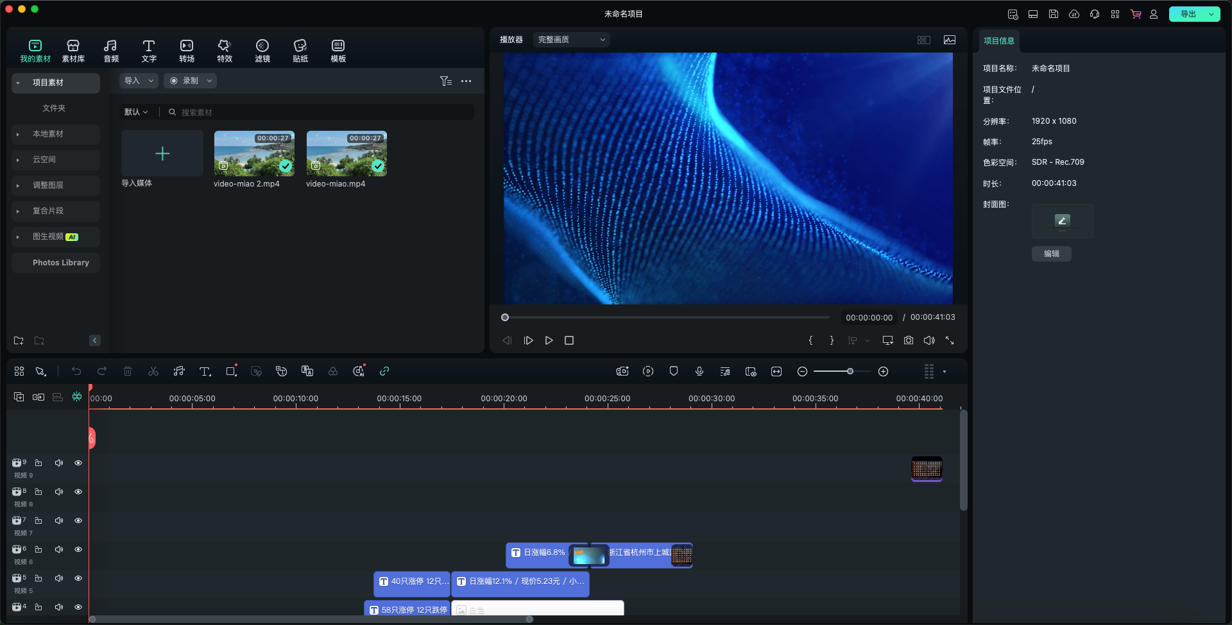The height and width of the screenshot is (625, 1232).
Task: Click the 编辑 cover edit button
Action: click(x=1052, y=254)
